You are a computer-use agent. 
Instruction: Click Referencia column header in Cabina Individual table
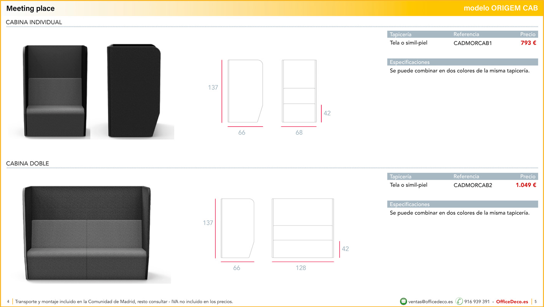point(466,34)
